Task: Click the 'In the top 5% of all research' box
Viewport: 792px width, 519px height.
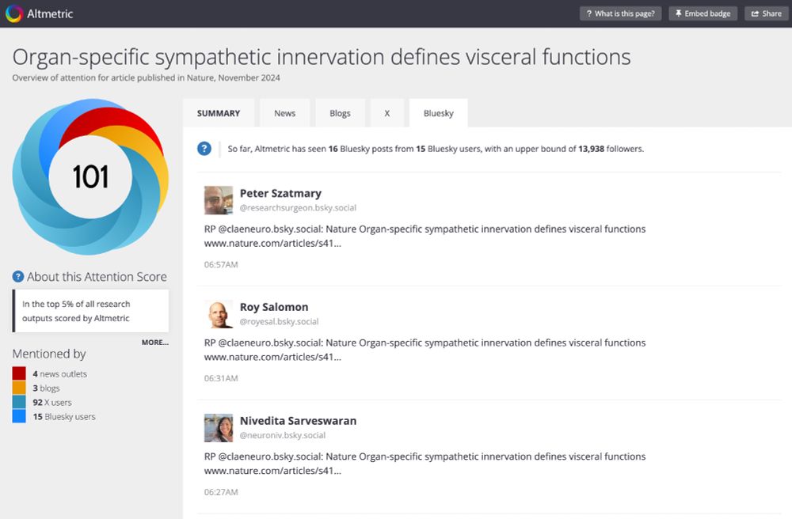Action: (91, 311)
